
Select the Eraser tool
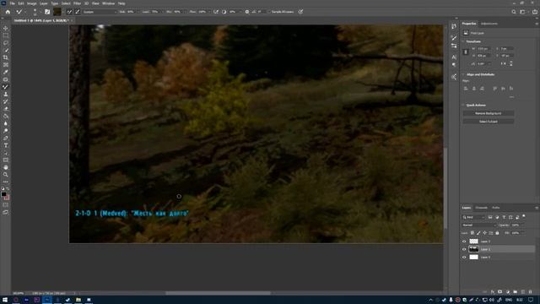click(x=6, y=109)
